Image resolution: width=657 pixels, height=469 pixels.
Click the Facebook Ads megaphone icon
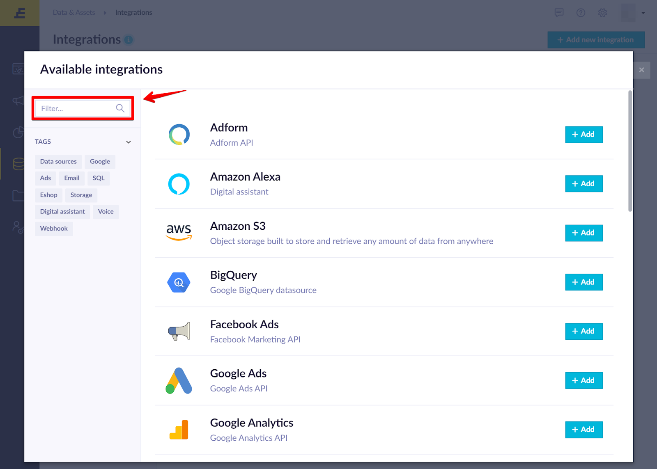click(179, 332)
